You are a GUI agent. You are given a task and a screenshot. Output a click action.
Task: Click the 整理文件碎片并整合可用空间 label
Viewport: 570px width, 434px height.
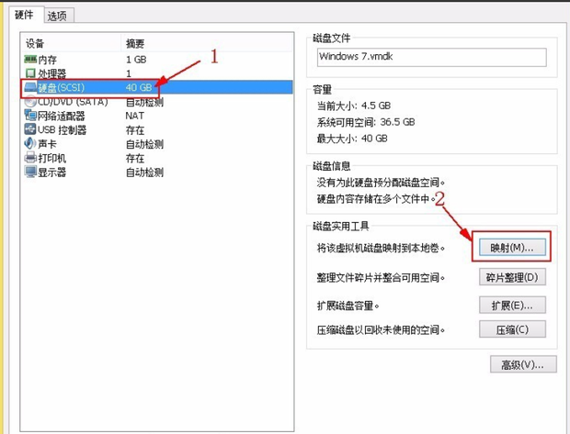click(381, 278)
